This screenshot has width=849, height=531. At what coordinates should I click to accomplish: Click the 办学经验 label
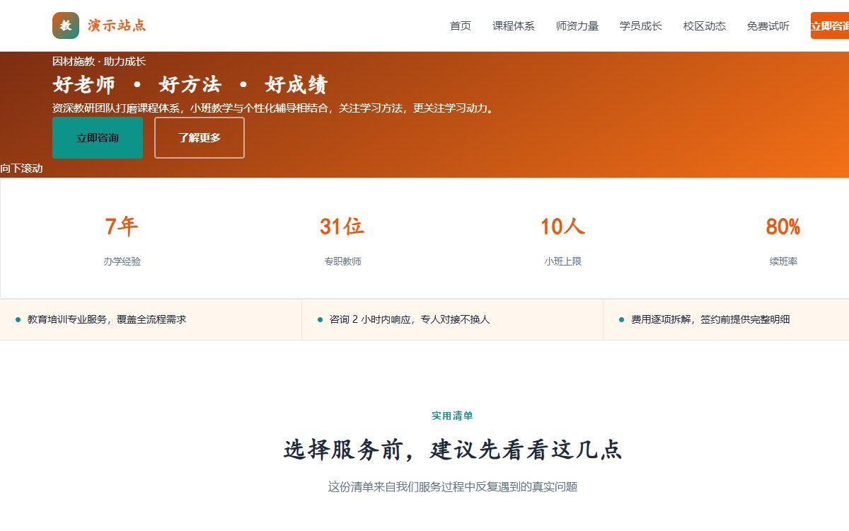pyautogui.click(x=122, y=261)
